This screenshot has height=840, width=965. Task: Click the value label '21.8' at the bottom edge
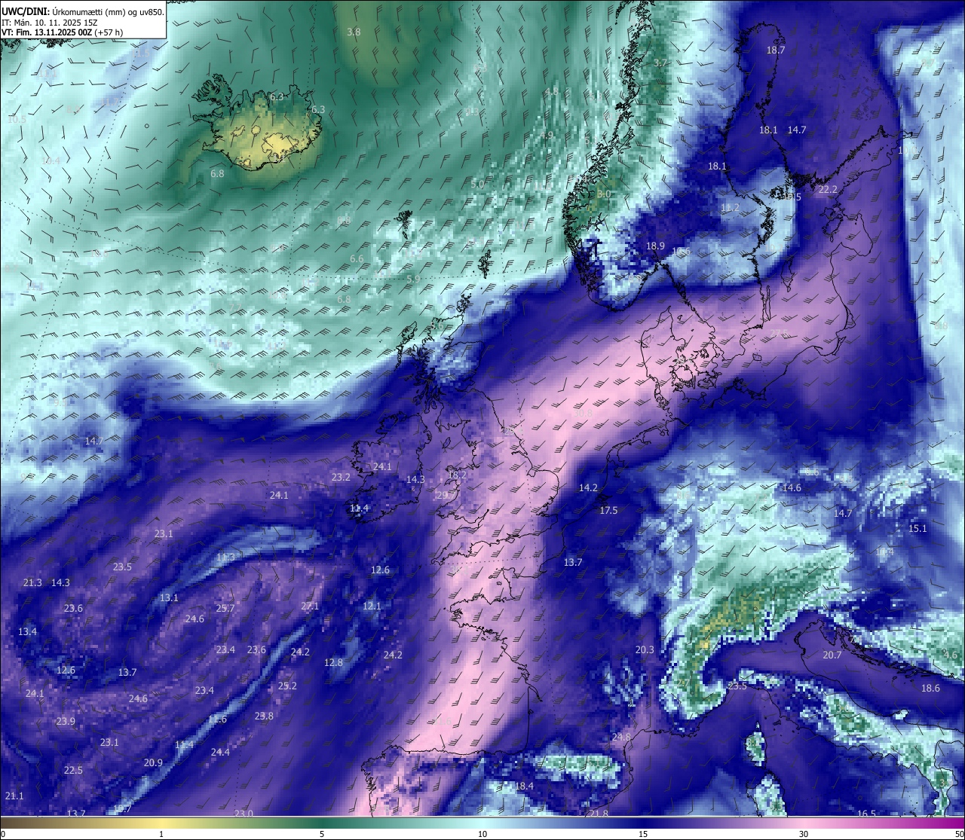[x=599, y=814]
